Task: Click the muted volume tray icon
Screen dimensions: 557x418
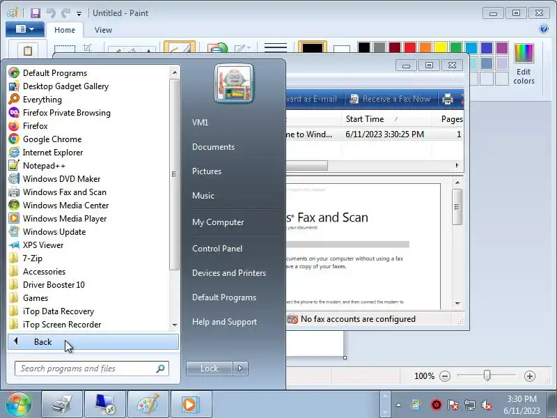Action: click(x=487, y=405)
